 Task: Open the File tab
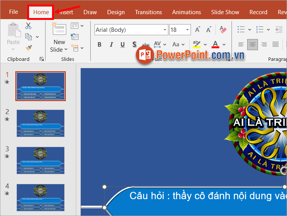[13, 12]
